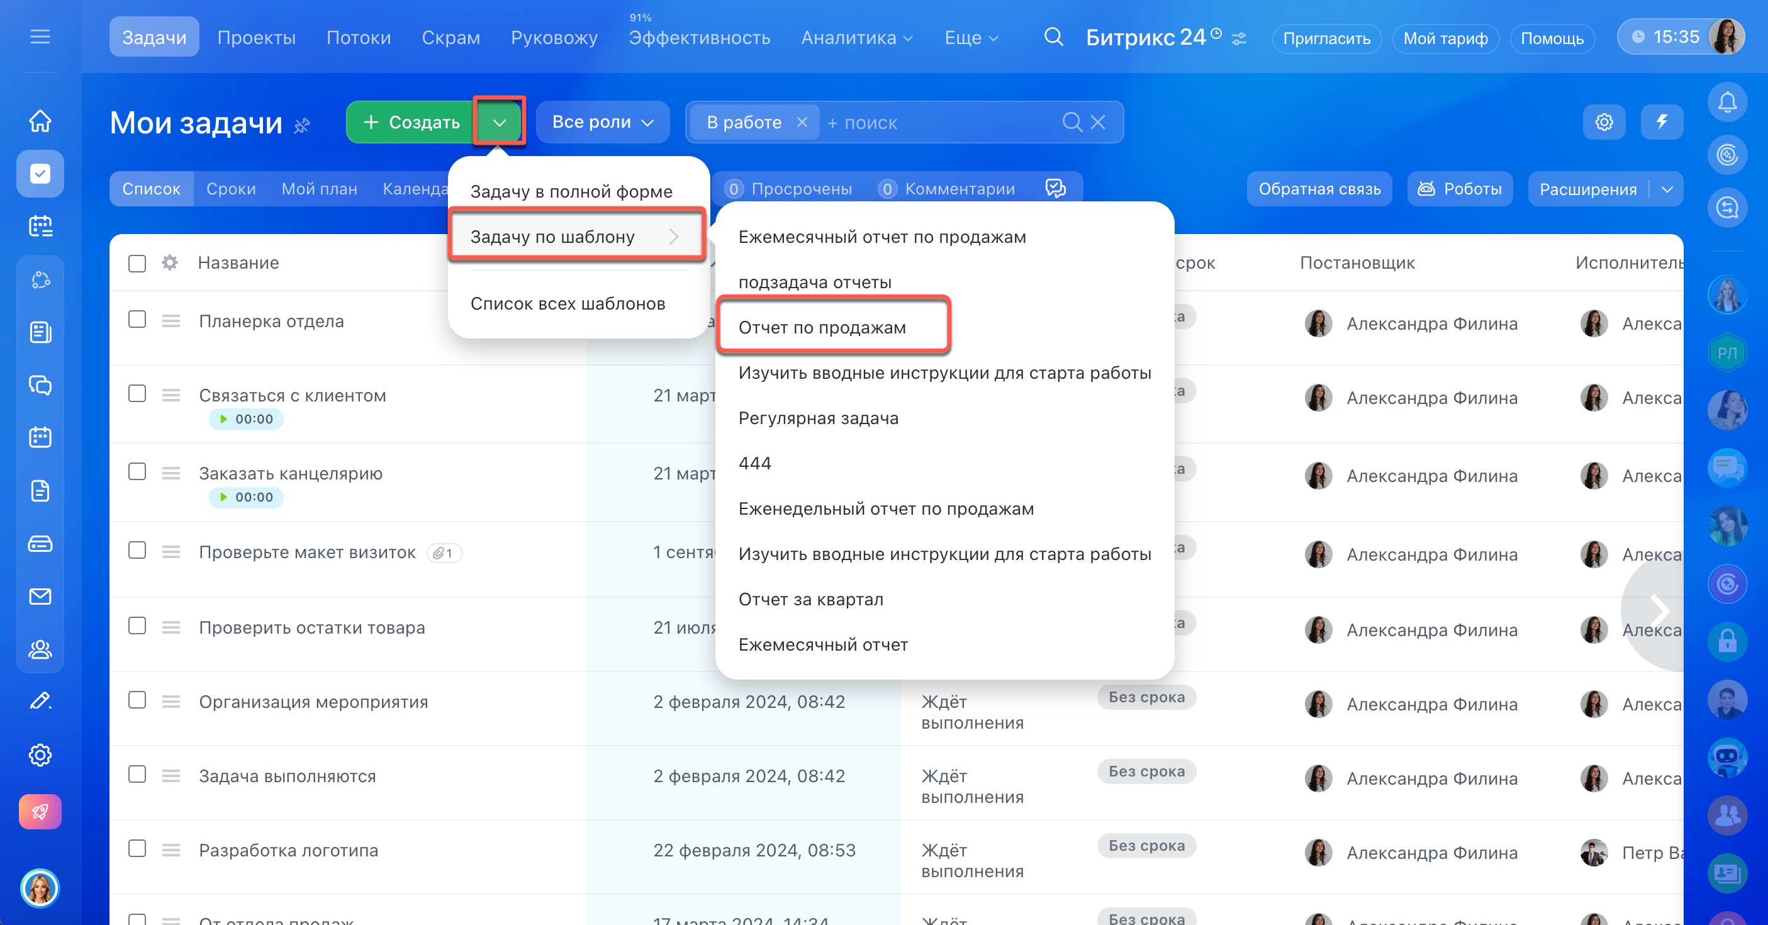Expand the Еще menu in top bar

pos(970,38)
